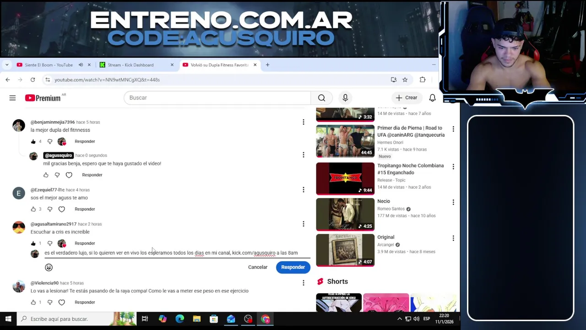The width and height of the screenshot is (586, 330).
Task: Click the Chrome taskbar icon
Action: click(266, 319)
